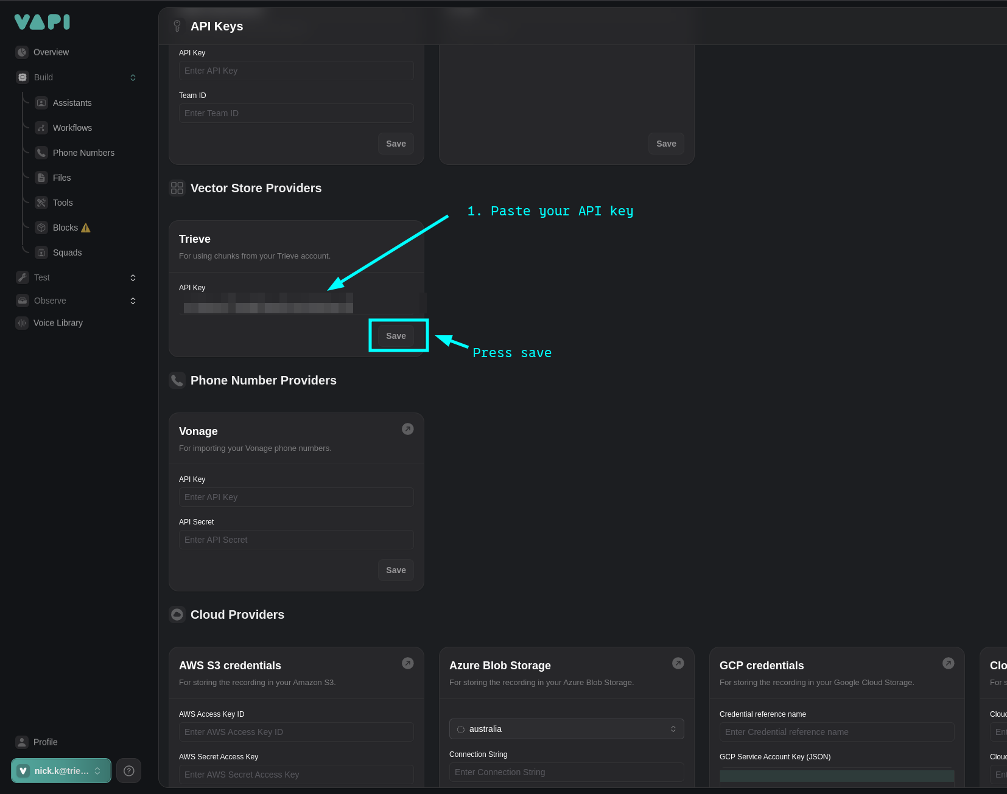This screenshot has height=794, width=1007.
Task: Click the Observe section icon
Action: (x=23, y=301)
